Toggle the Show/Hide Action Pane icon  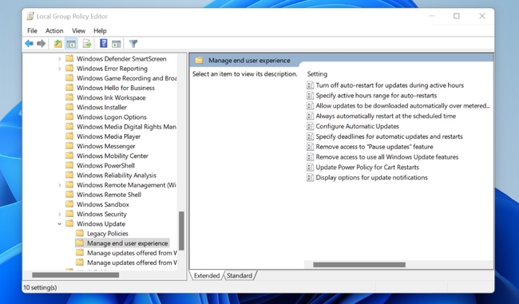[117, 43]
